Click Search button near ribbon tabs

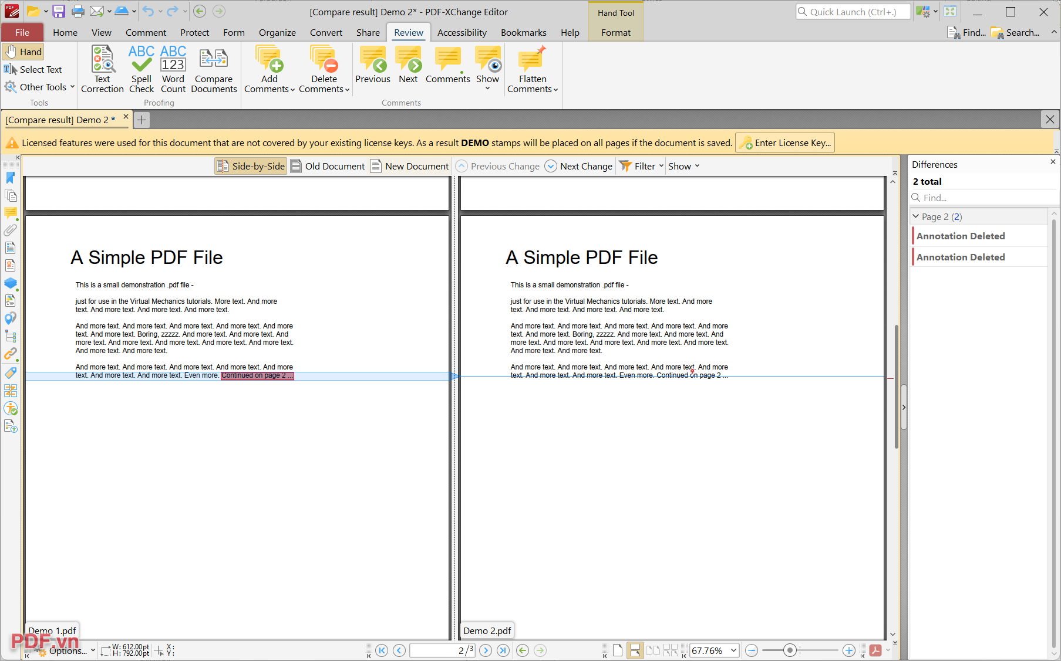[1015, 32]
